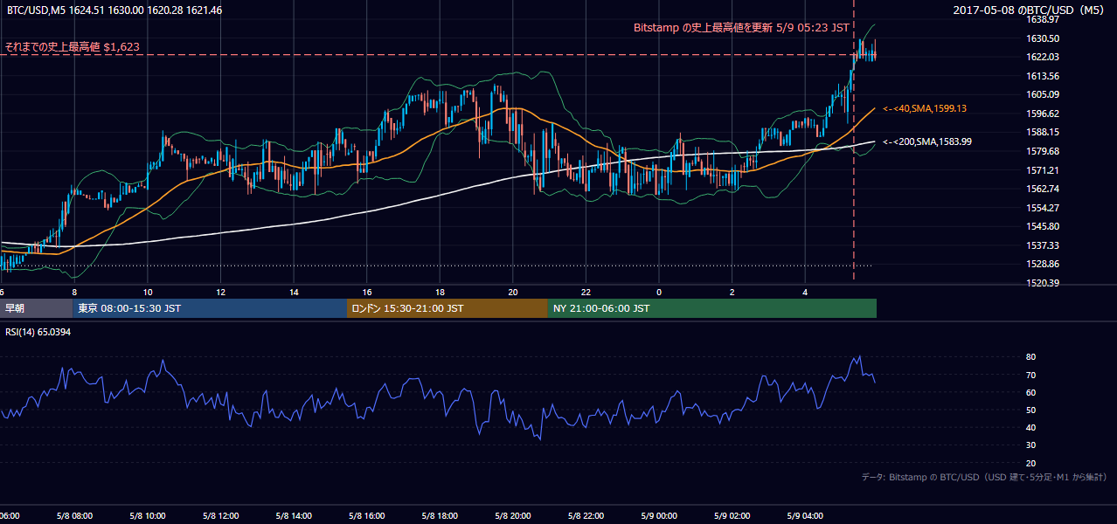The height and width of the screenshot is (524, 1117).
Task: Click the 'それまでの史上最高値 $1,623' label
Action: [73, 46]
